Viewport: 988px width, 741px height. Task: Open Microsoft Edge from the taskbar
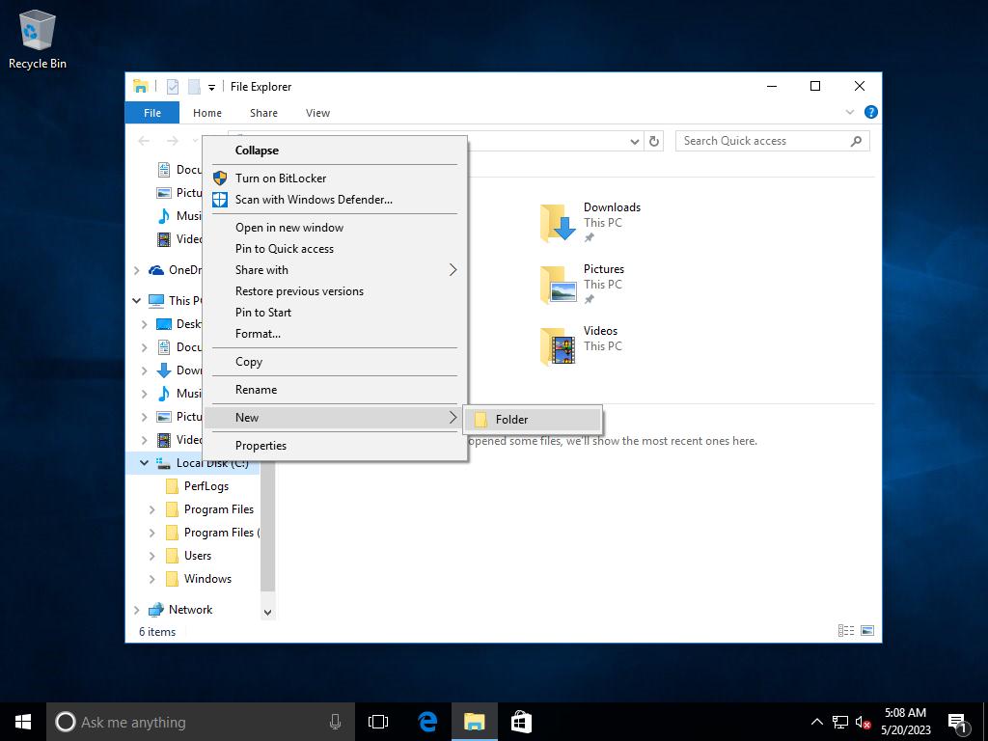(427, 722)
